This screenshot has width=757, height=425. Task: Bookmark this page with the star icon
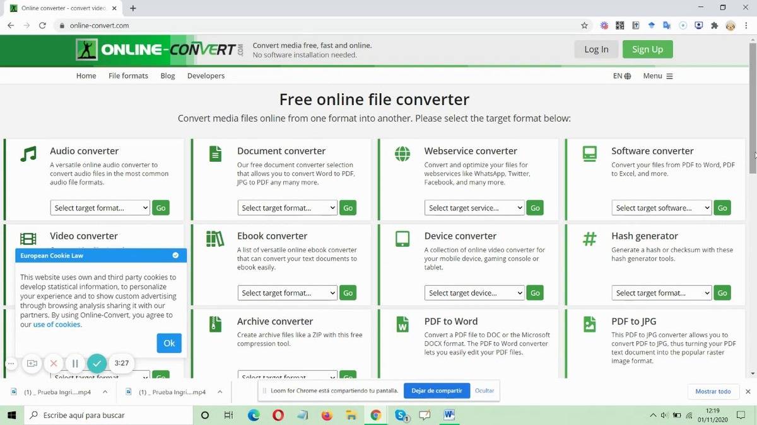pos(584,26)
